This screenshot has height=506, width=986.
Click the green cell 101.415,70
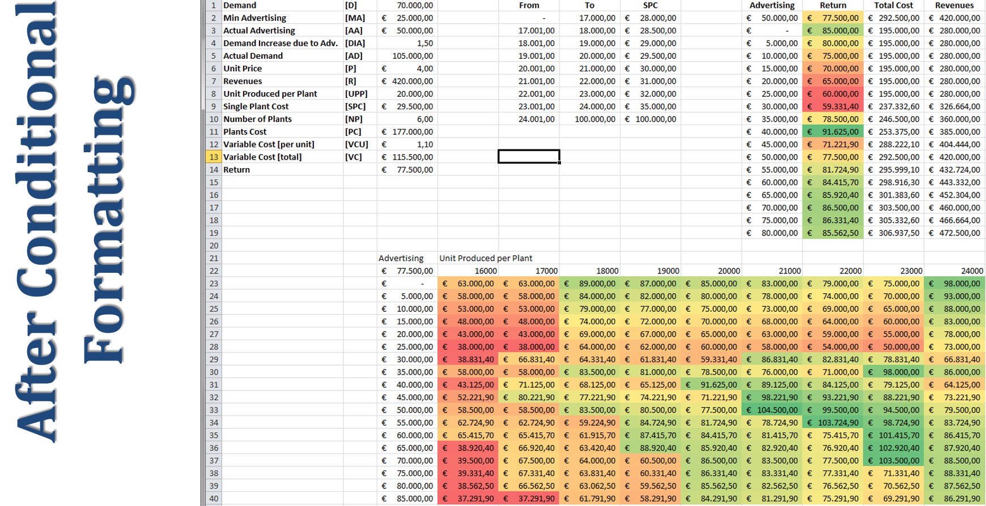894,435
